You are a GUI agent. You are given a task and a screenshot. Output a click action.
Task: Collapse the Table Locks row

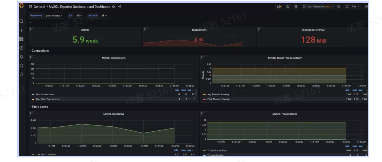(39, 107)
